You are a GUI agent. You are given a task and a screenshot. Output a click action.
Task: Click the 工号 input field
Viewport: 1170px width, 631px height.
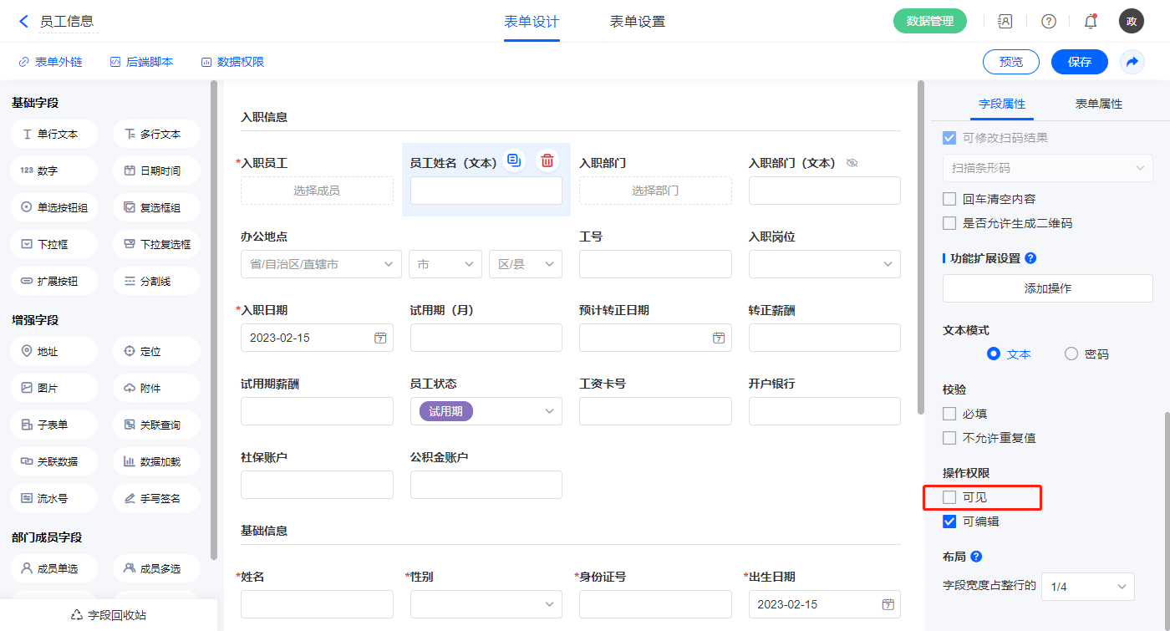655,264
